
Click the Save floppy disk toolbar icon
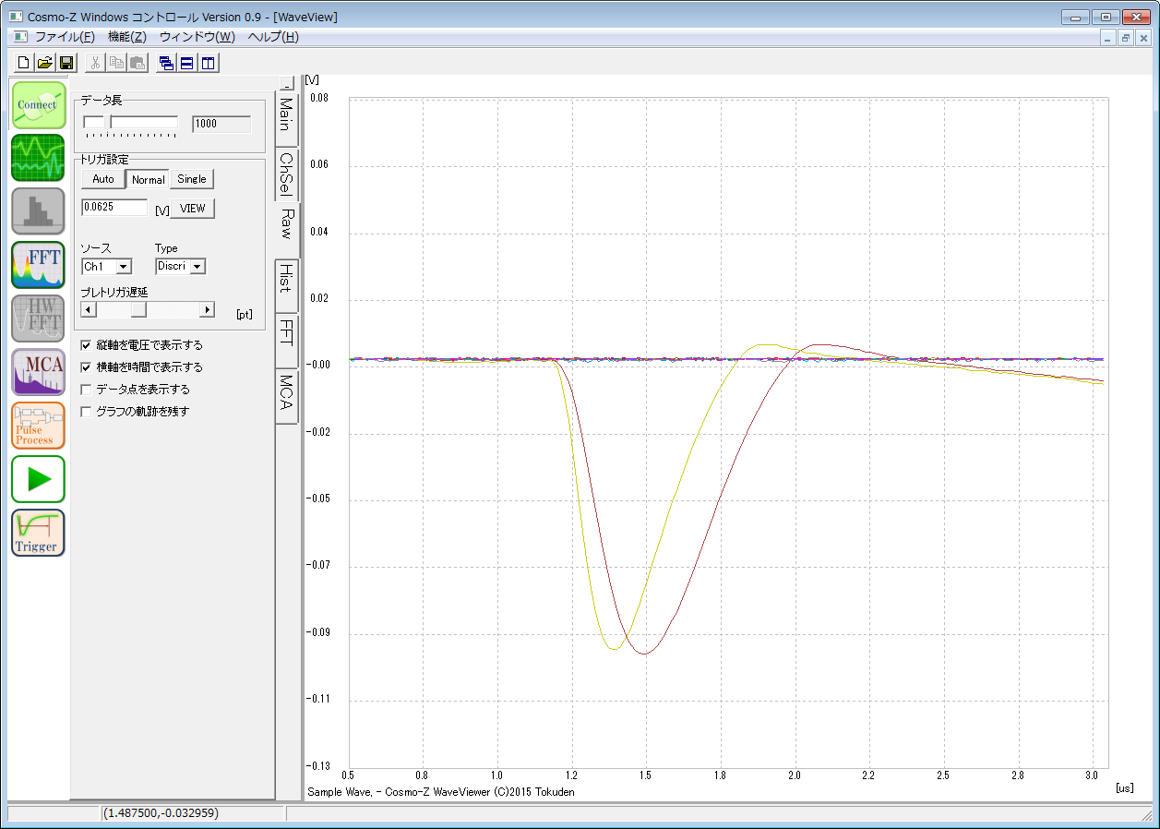click(66, 63)
